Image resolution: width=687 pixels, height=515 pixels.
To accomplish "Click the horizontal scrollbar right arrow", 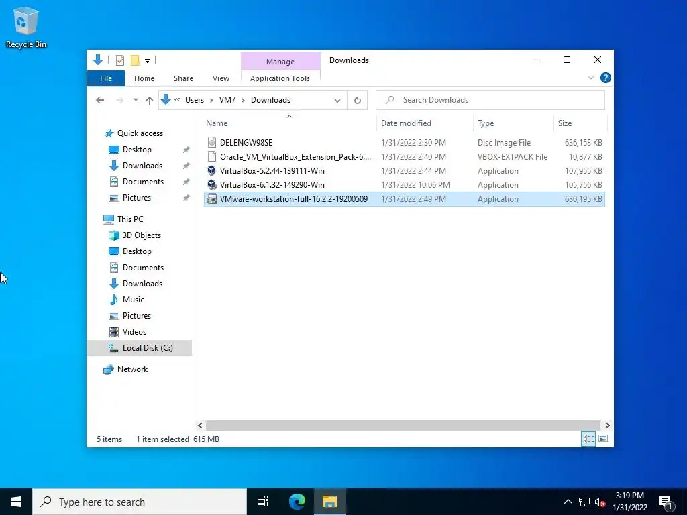I will 607,425.
